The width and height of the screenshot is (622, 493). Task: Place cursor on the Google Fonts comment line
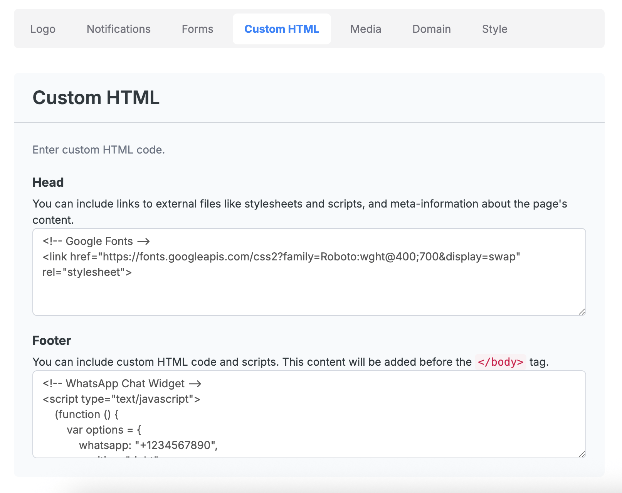coord(96,241)
